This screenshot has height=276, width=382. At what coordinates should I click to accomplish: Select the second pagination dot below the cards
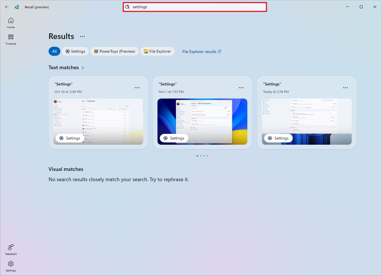tap(201, 156)
